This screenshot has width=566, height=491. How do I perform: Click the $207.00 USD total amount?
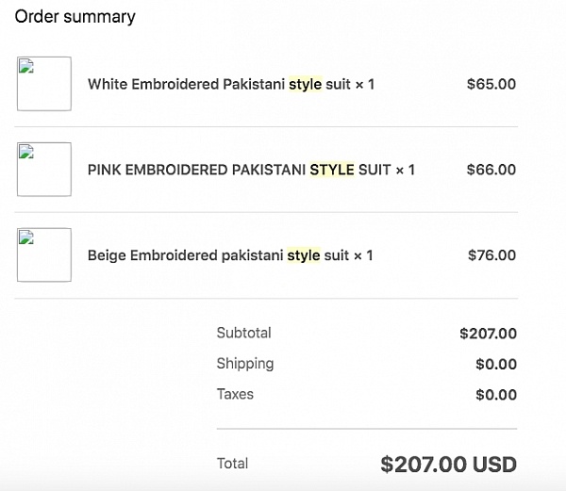449,465
